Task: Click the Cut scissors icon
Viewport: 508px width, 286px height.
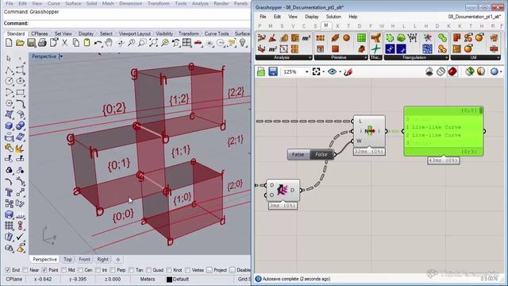Action: (x=64, y=43)
